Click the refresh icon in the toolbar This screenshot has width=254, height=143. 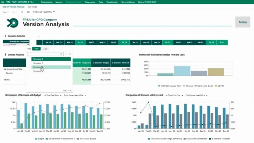[22, 12]
